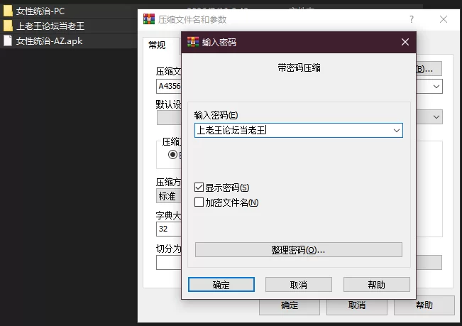Click 取消 in the password dialog
Image resolution: width=462 pixels, height=326 pixels.
click(299, 284)
